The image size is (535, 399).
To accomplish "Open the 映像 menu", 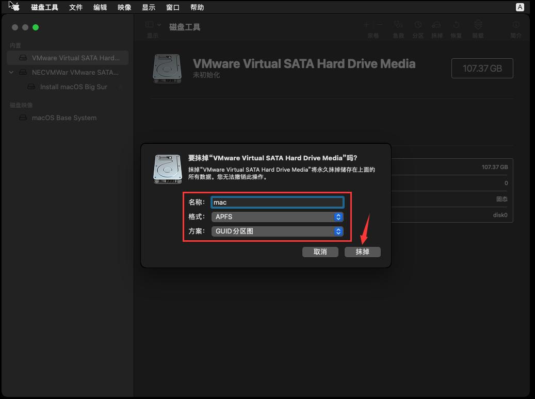I will (x=124, y=7).
